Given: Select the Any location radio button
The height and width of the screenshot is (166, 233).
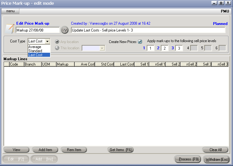Looking at the screenshot, I should click(x=57, y=42).
